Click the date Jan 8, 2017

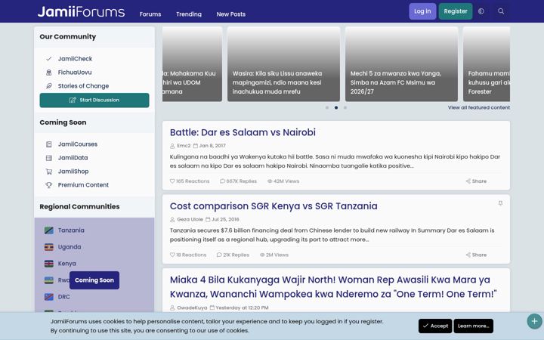tap(212, 146)
